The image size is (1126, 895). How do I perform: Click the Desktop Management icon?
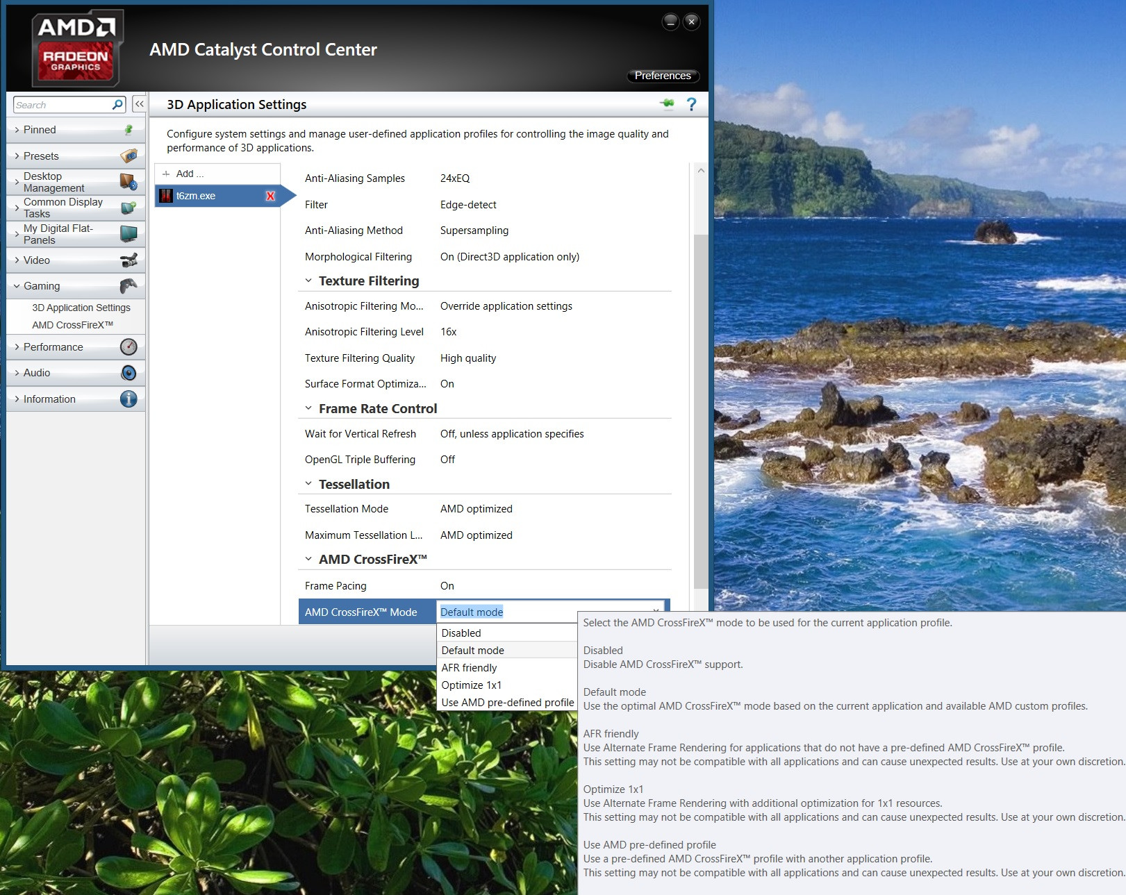[x=129, y=182]
